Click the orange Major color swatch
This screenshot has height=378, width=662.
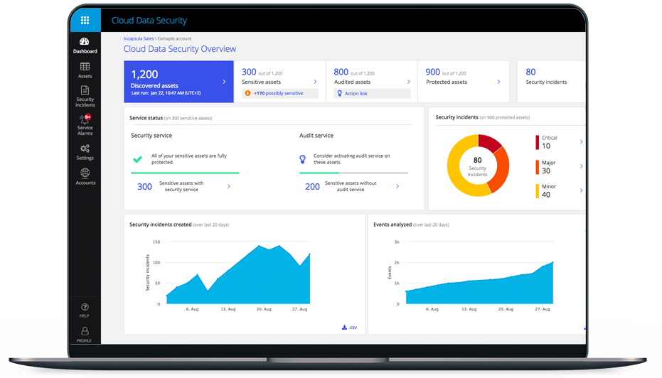pos(537,167)
